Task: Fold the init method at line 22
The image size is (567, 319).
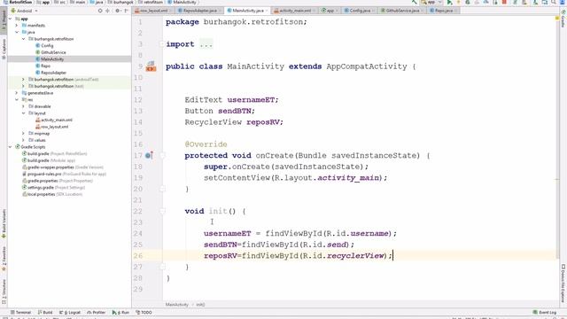Action: click(x=162, y=211)
